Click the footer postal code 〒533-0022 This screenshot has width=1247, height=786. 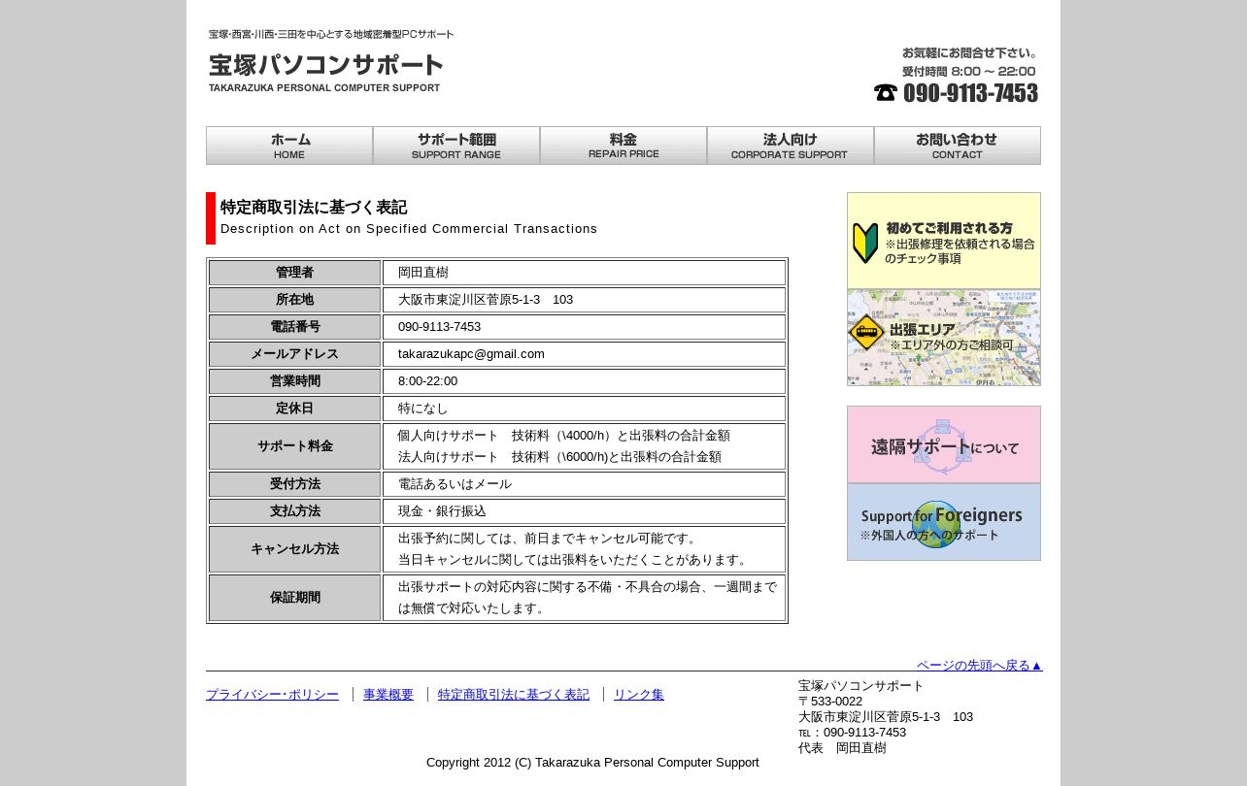pos(830,702)
